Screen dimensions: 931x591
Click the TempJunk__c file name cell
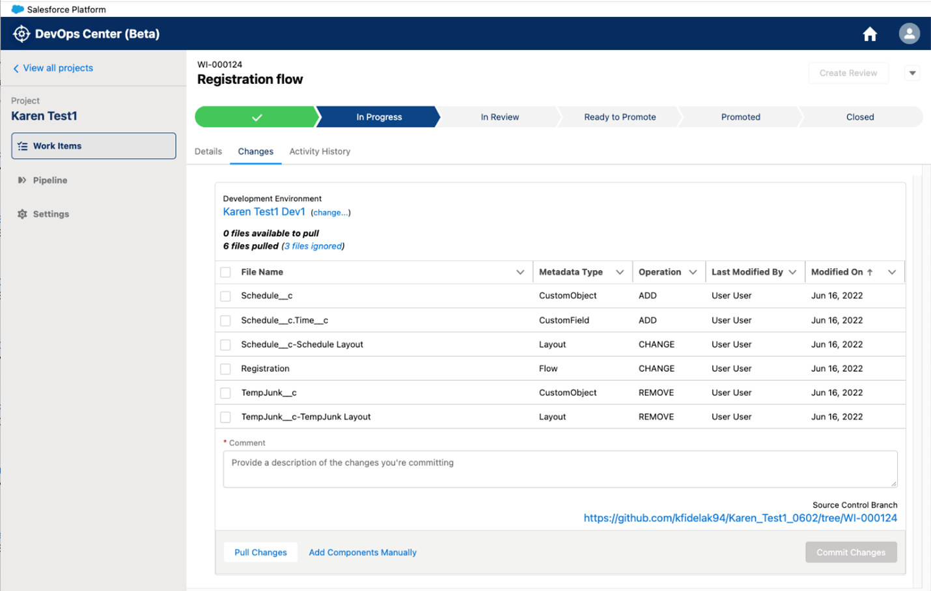click(269, 393)
